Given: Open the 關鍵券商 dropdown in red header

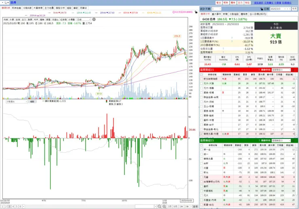Looking at the screenshot, I should click(x=281, y=70).
